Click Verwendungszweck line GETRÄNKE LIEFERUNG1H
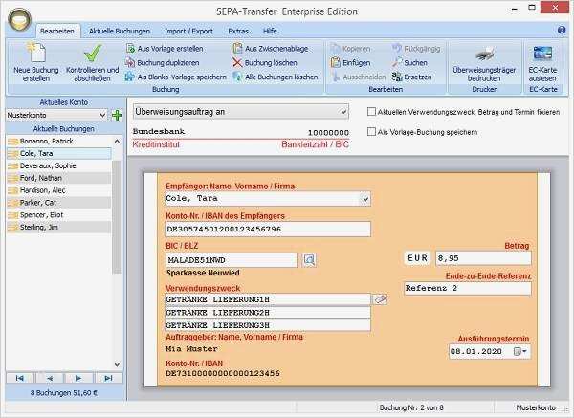 click(x=268, y=299)
